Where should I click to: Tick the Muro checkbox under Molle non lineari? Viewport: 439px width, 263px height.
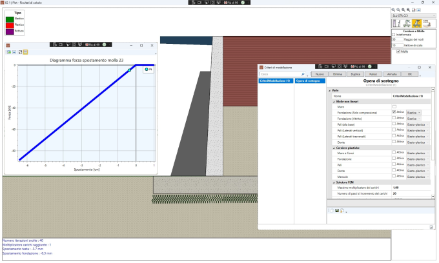(x=394, y=107)
